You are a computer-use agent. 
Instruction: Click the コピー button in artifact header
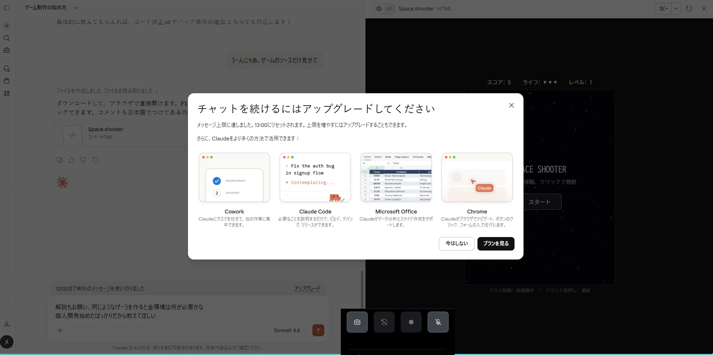point(664,9)
